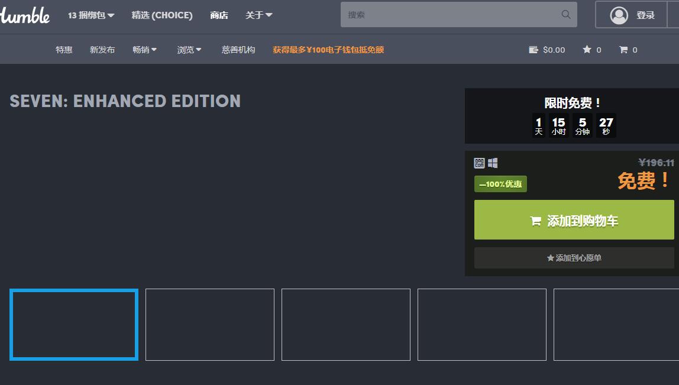
Task: Expand the 浏览 dropdown
Action: pyautogui.click(x=189, y=50)
